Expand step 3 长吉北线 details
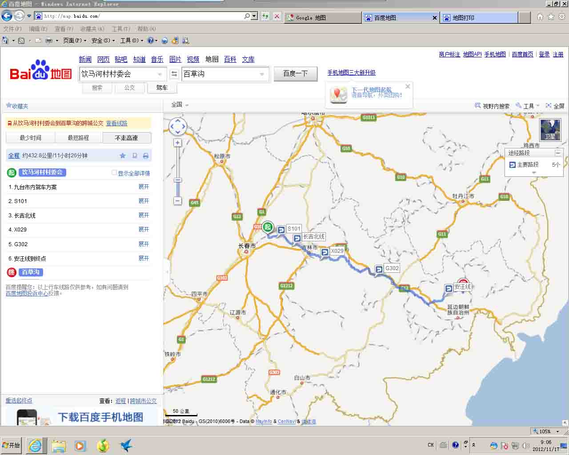 pyautogui.click(x=144, y=215)
